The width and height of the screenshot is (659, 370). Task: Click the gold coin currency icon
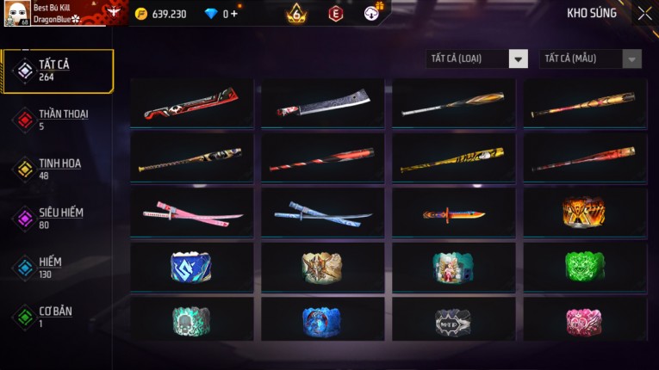141,15
